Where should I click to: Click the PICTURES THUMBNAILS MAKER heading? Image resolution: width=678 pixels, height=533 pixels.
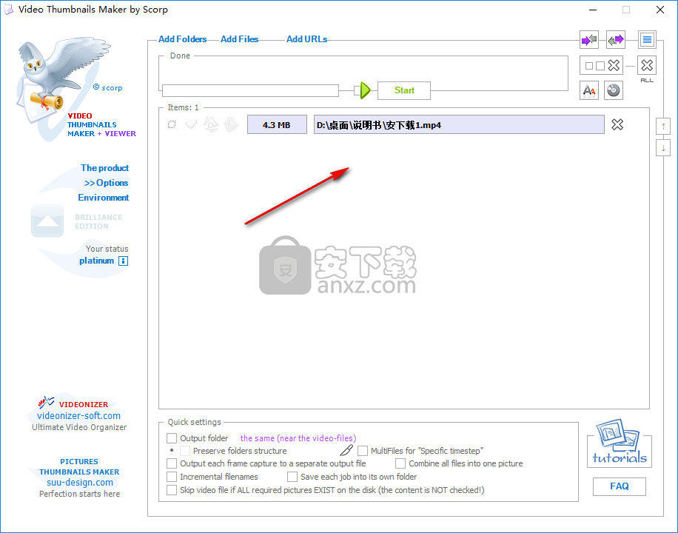79,467
